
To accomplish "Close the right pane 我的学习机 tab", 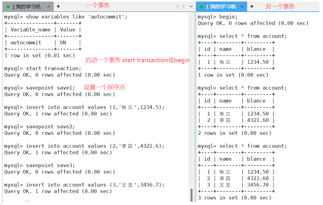I will click(242, 6).
